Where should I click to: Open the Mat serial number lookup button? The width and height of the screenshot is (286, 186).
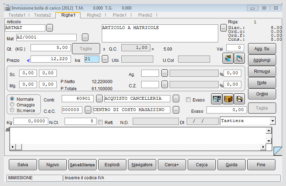pos(85,37)
